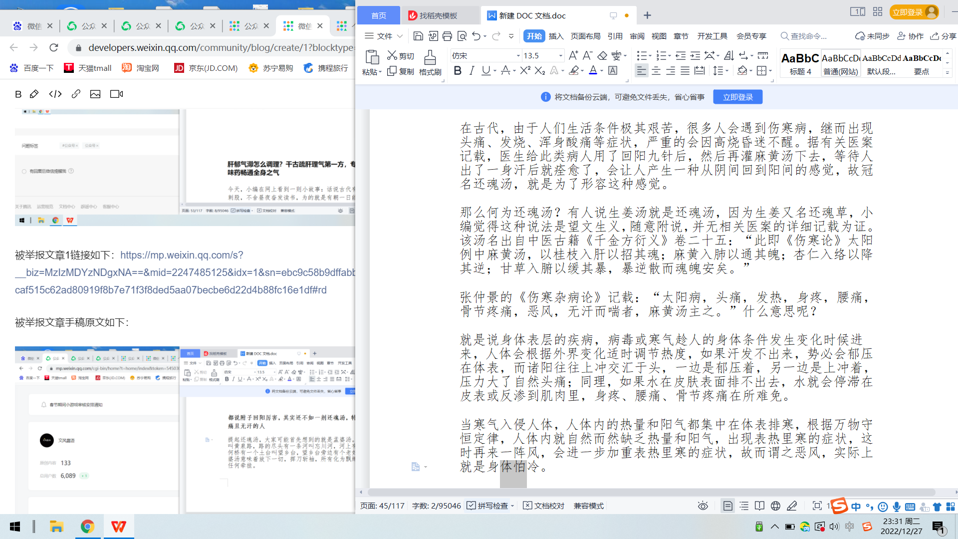Click the increase font size icon
Screen dimensions: 958x539
point(573,55)
